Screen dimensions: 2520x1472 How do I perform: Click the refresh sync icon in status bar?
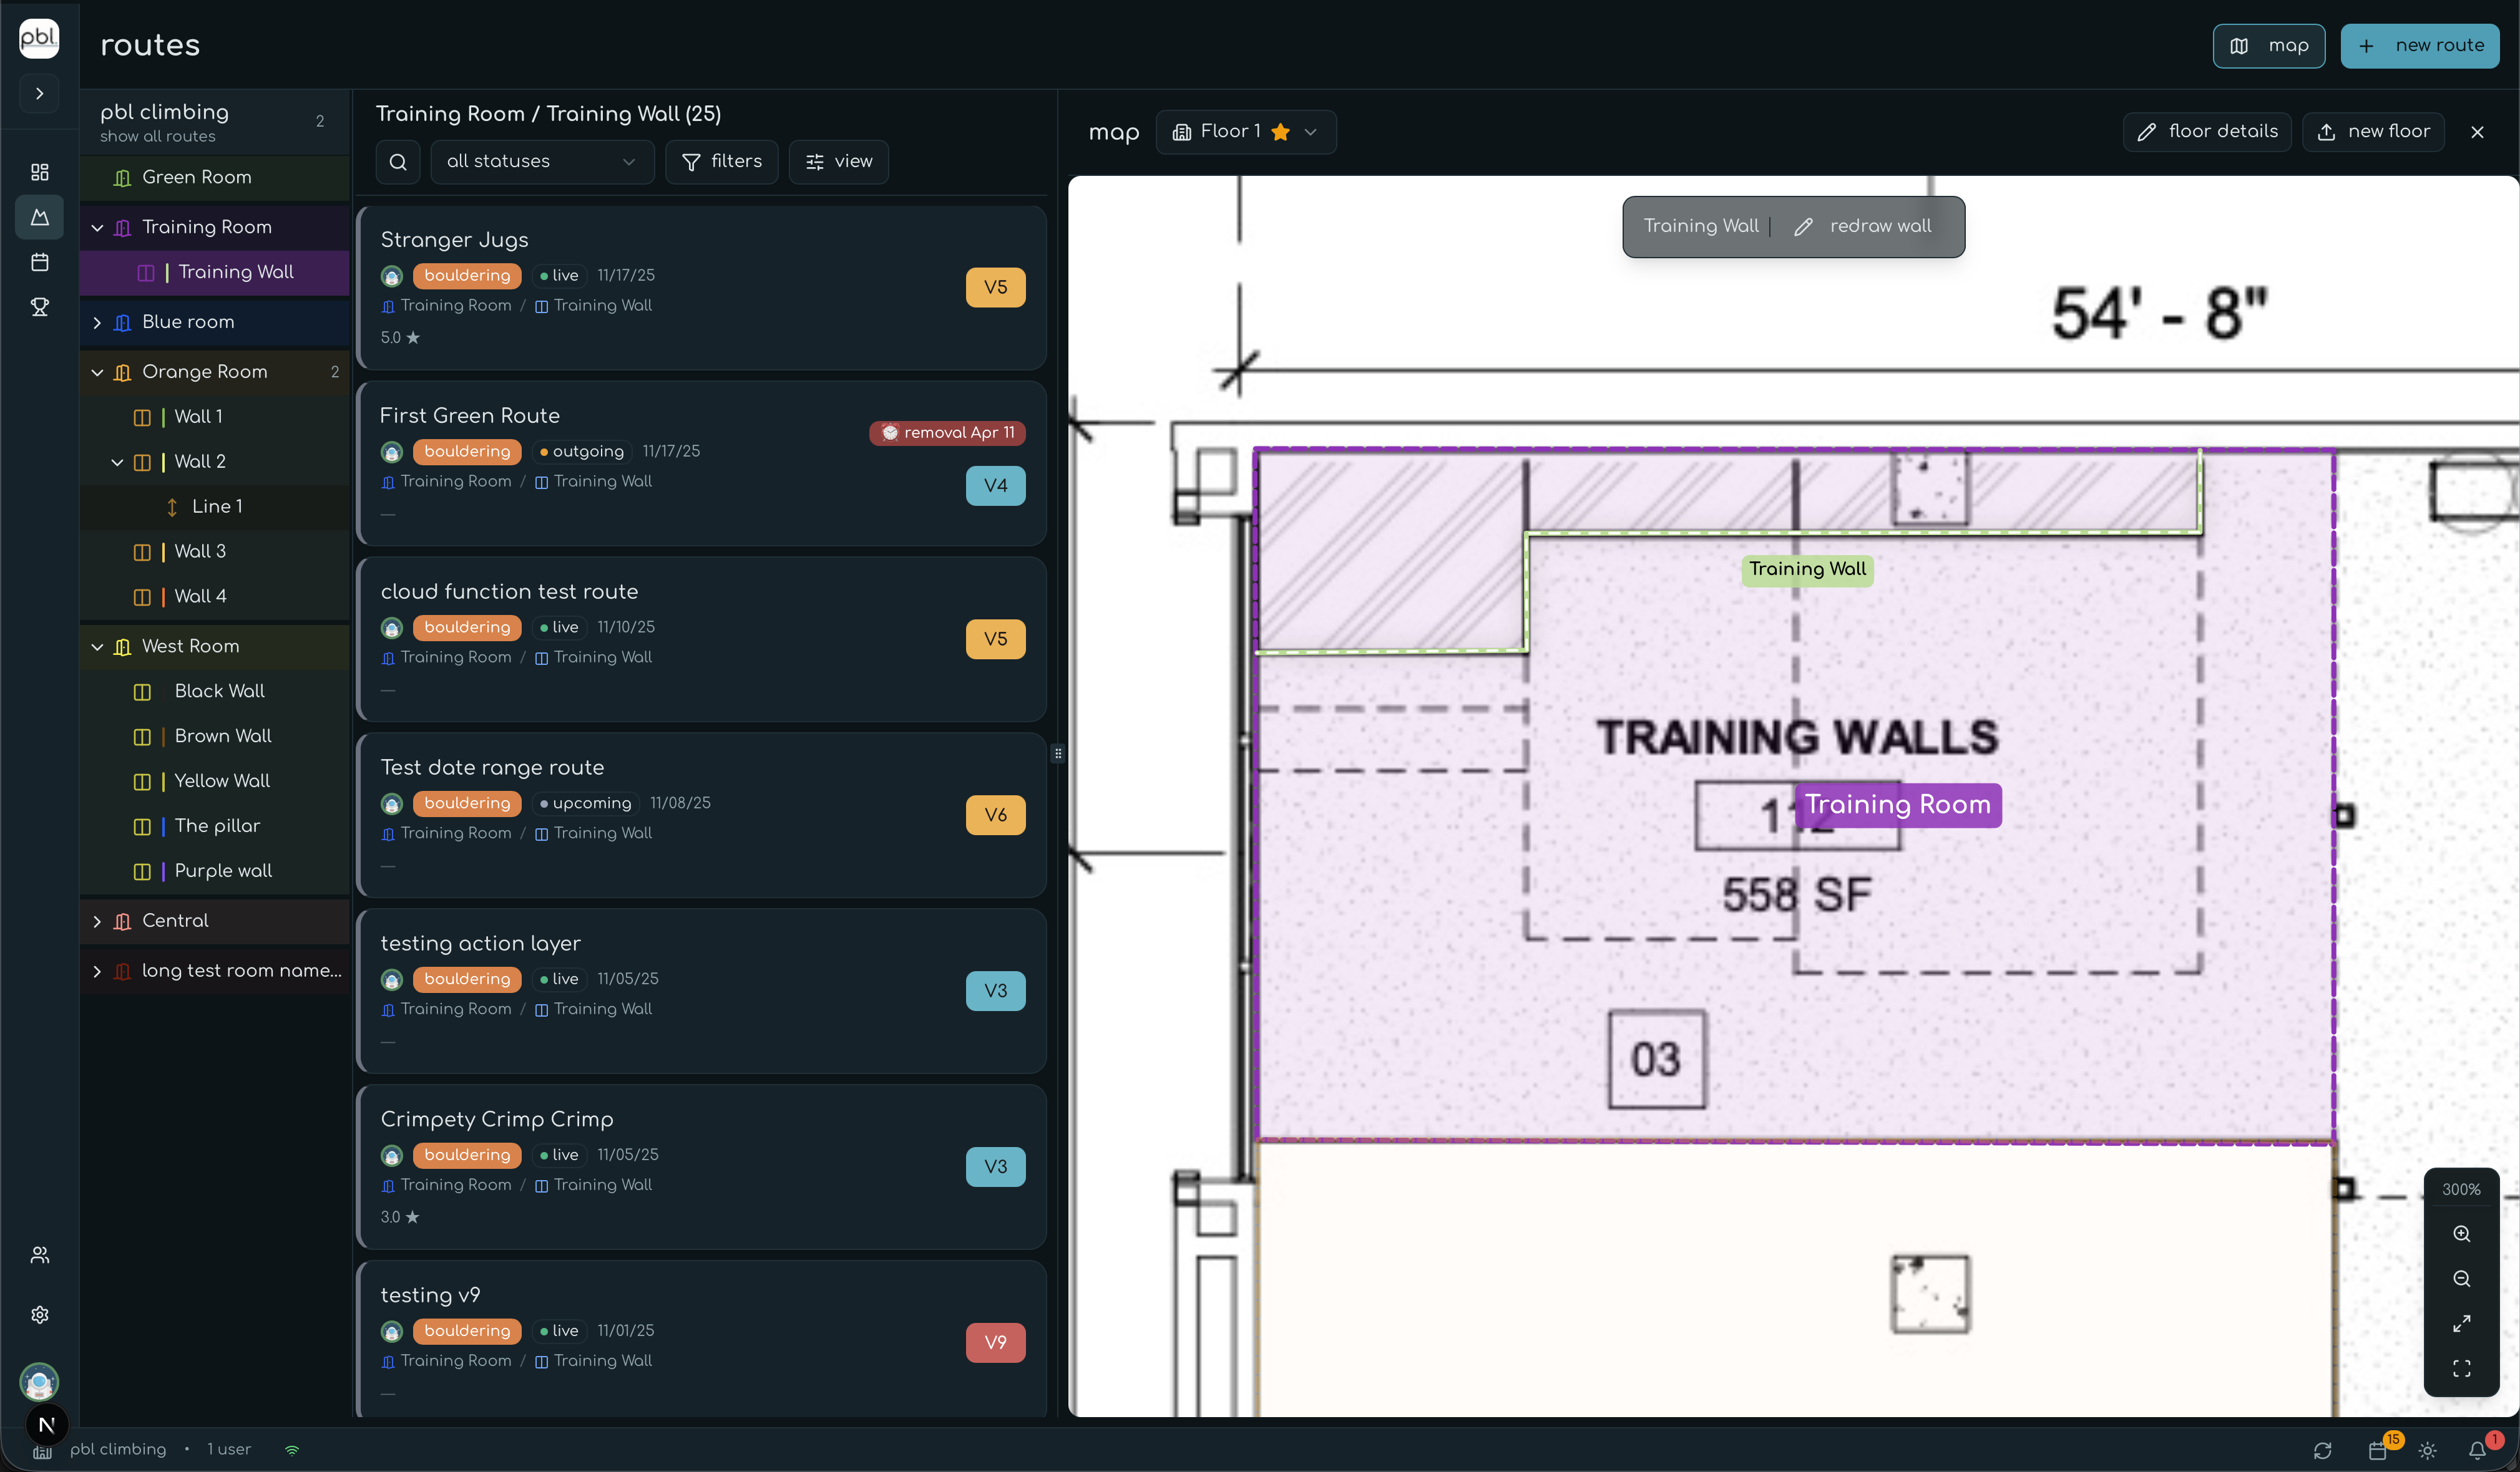(2322, 1450)
